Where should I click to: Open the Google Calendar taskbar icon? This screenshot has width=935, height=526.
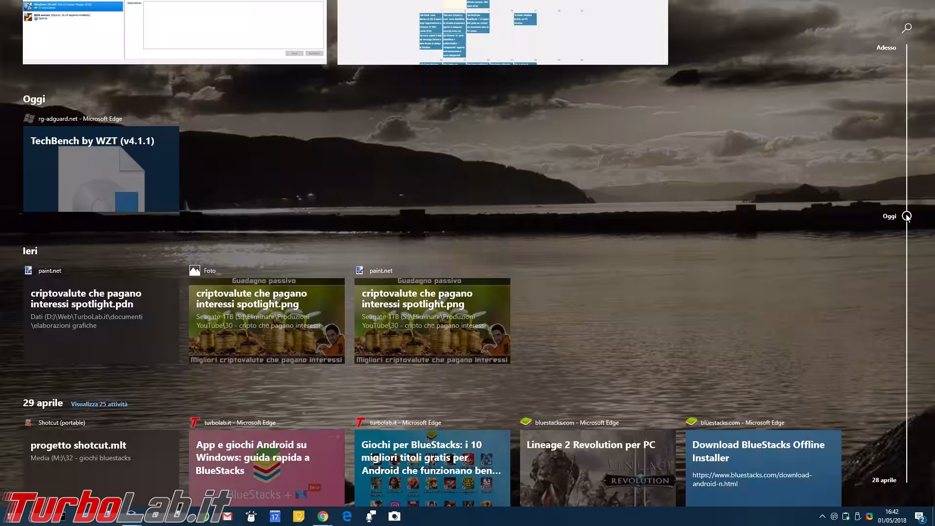(x=275, y=516)
